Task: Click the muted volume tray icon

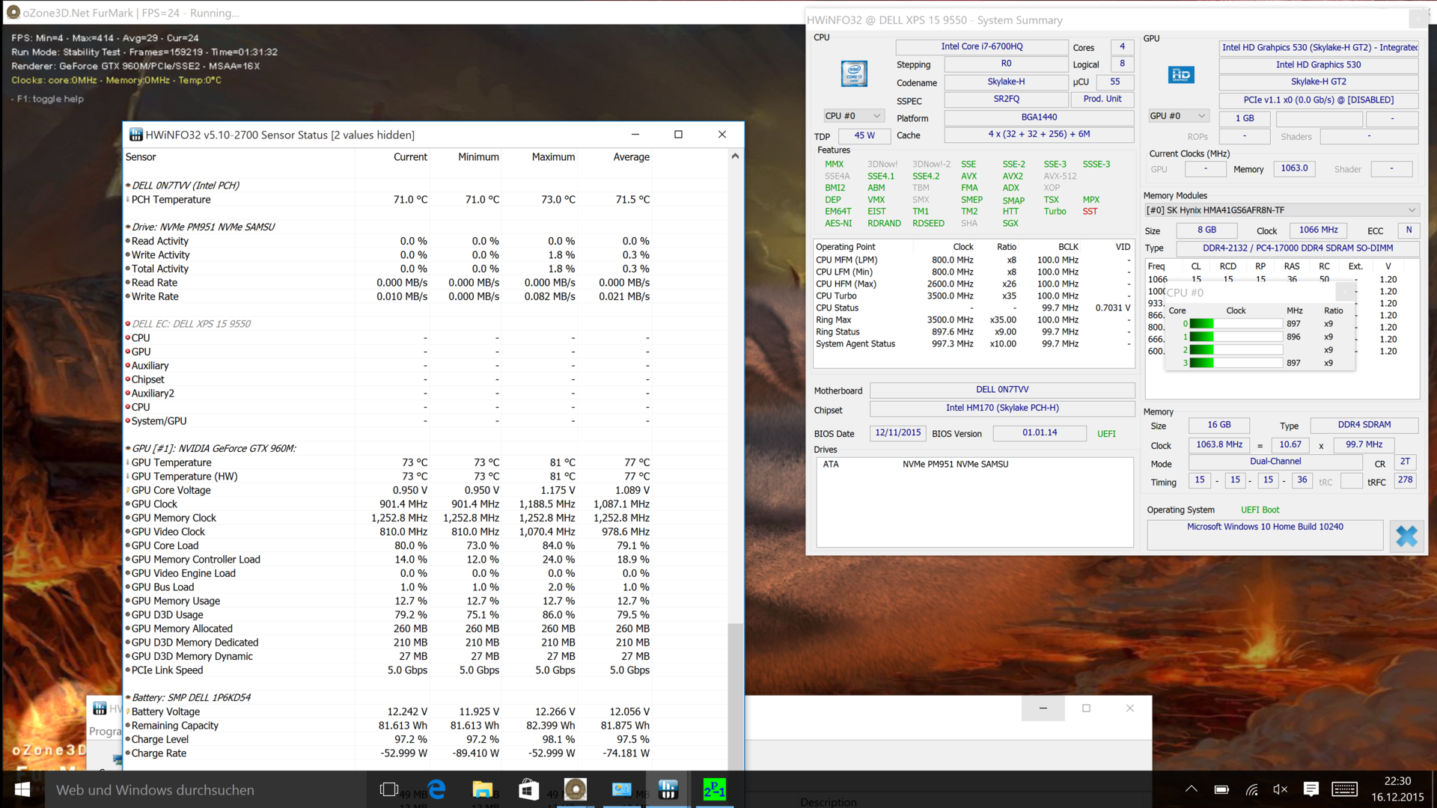Action: pos(1281,789)
